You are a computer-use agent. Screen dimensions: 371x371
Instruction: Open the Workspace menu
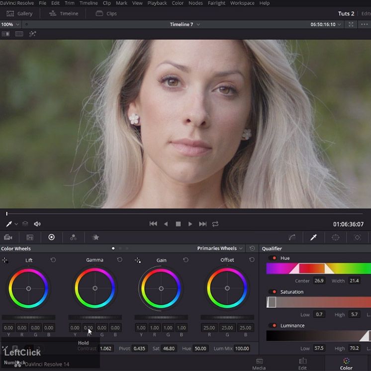pyautogui.click(x=242, y=3)
